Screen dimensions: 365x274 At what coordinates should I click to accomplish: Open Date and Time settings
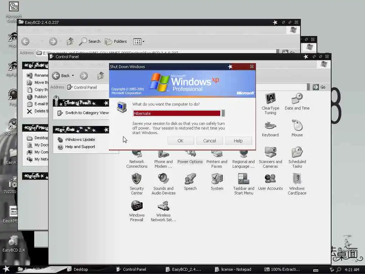[297, 102]
